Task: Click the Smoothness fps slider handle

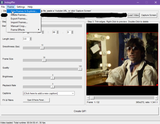Action: tap(42, 48)
